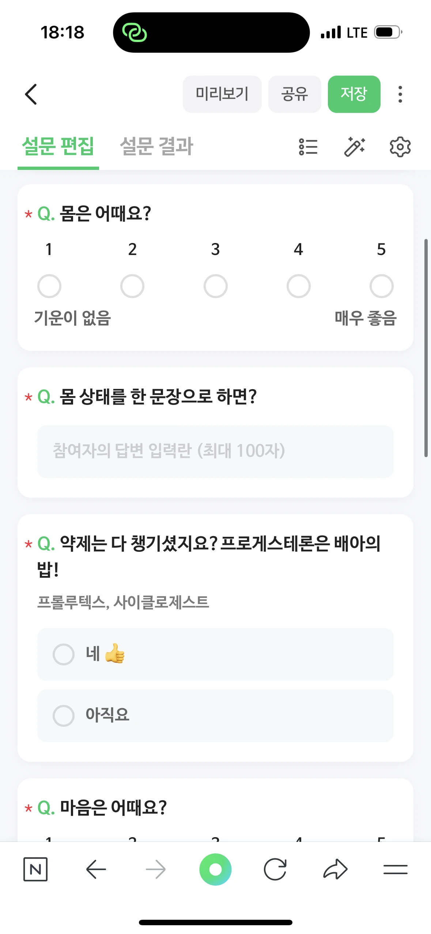This screenshot has width=431, height=934.
Task: Choose the 네 option radio button
Action: [x=64, y=654]
